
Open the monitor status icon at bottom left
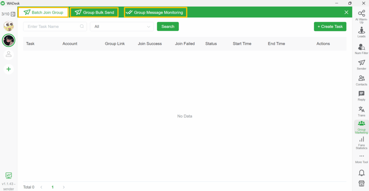tap(9, 175)
